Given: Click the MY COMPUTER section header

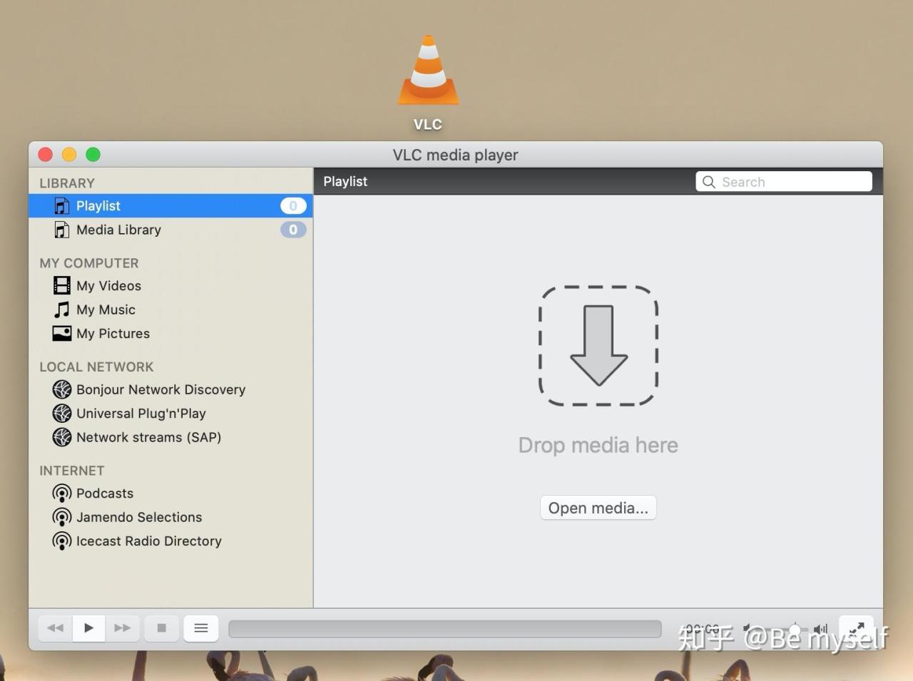Looking at the screenshot, I should click(x=89, y=263).
